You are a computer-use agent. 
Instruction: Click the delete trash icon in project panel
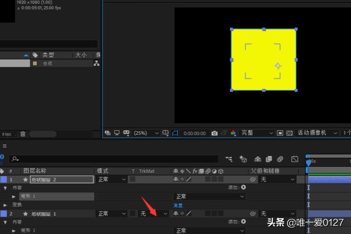pos(23,134)
